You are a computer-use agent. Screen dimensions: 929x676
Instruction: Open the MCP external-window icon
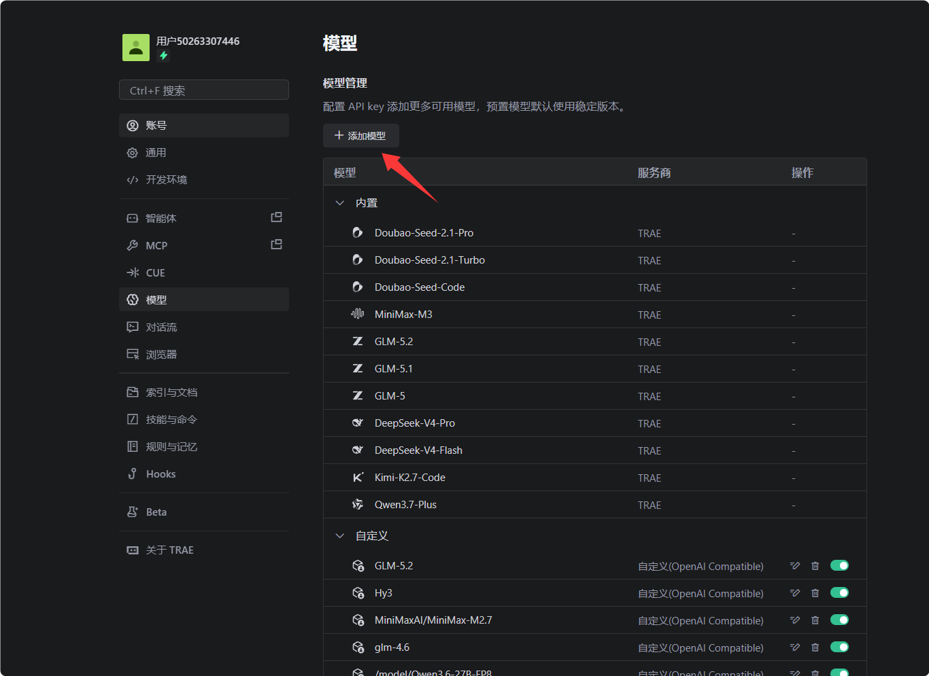277,245
